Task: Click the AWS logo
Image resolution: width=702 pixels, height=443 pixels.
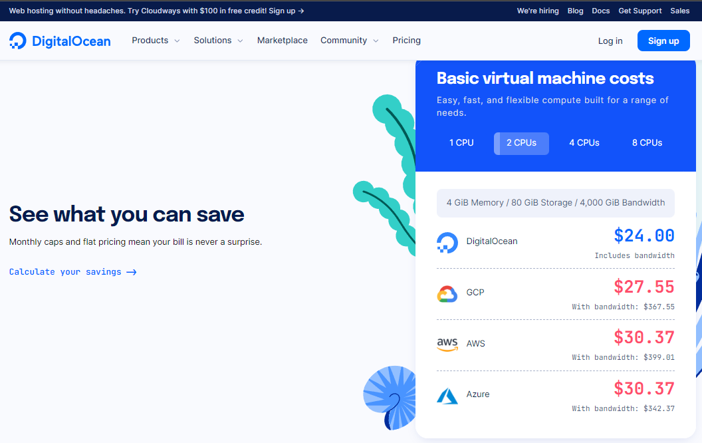Action: 447,345
